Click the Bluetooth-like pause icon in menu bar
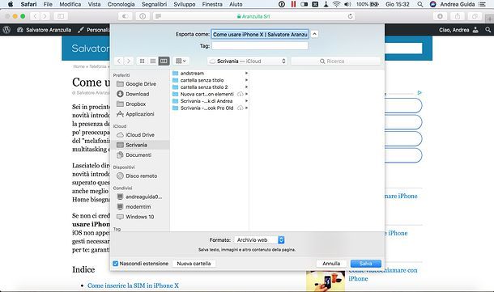 [293, 4]
